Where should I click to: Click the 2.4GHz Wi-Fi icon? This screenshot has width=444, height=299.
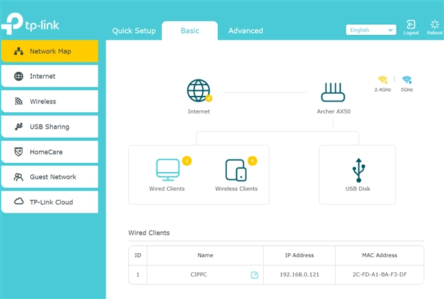point(382,80)
